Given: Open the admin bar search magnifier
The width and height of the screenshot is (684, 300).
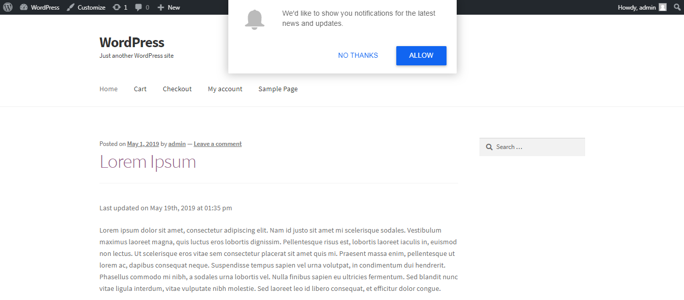Looking at the screenshot, I should pyautogui.click(x=677, y=7).
